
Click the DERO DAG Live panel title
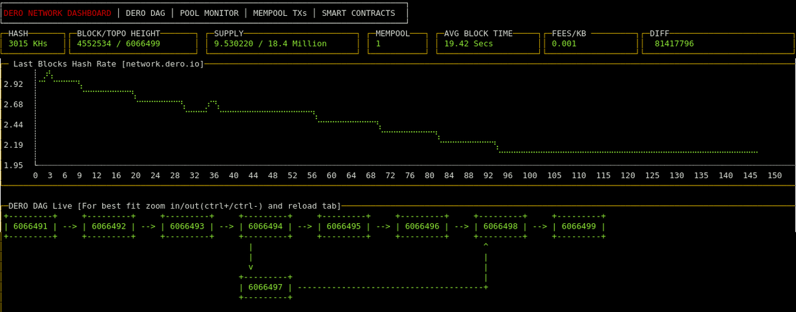coord(174,206)
